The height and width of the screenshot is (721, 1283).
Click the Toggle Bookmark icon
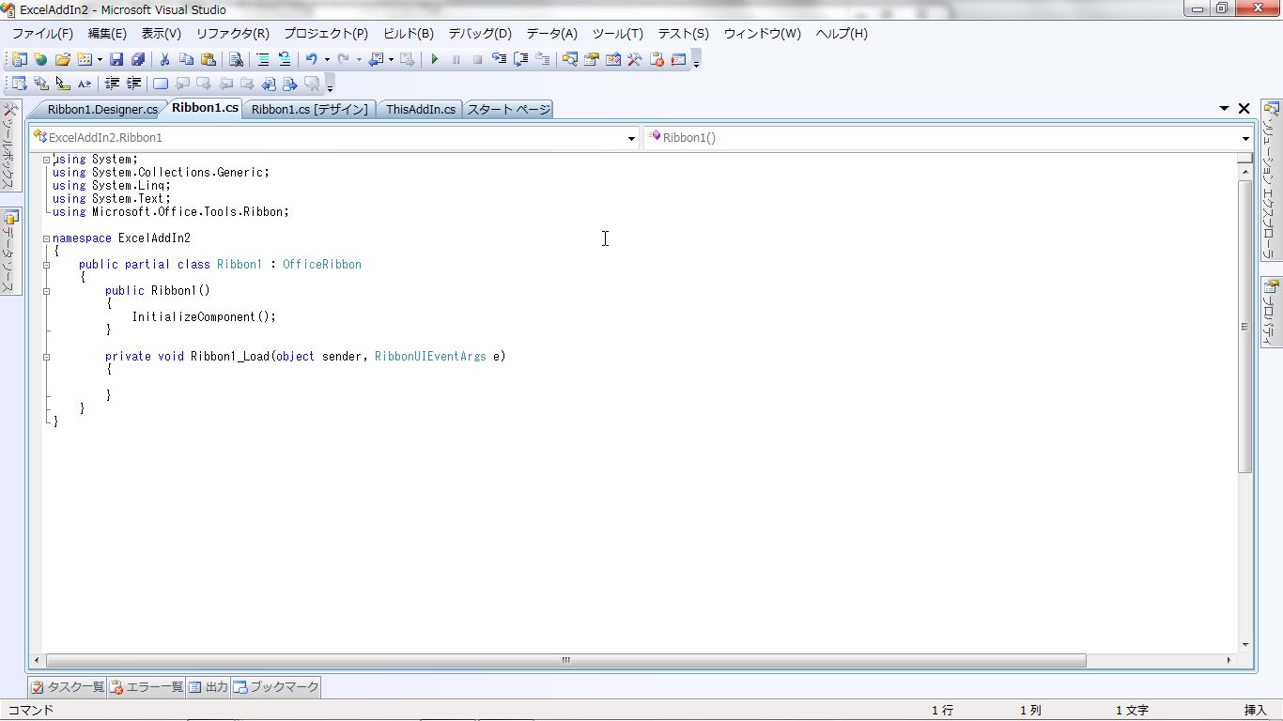[x=161, y=84]
